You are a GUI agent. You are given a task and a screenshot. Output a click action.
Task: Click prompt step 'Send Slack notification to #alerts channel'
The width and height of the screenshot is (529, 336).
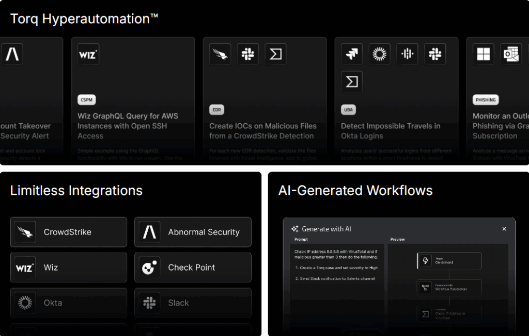click(335, 279)
